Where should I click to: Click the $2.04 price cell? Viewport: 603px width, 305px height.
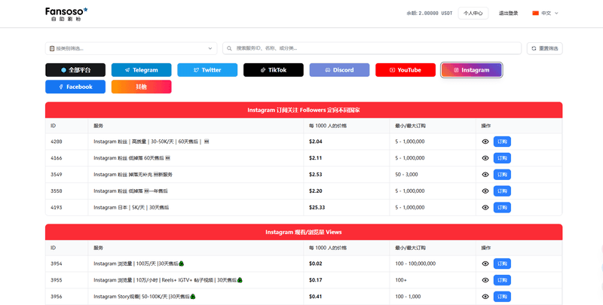[x=316, y=142]
